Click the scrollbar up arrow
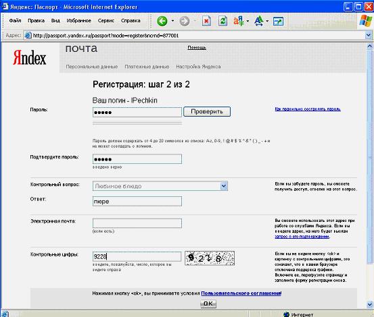This screenshot has width=374, height=317. (370, 46)
